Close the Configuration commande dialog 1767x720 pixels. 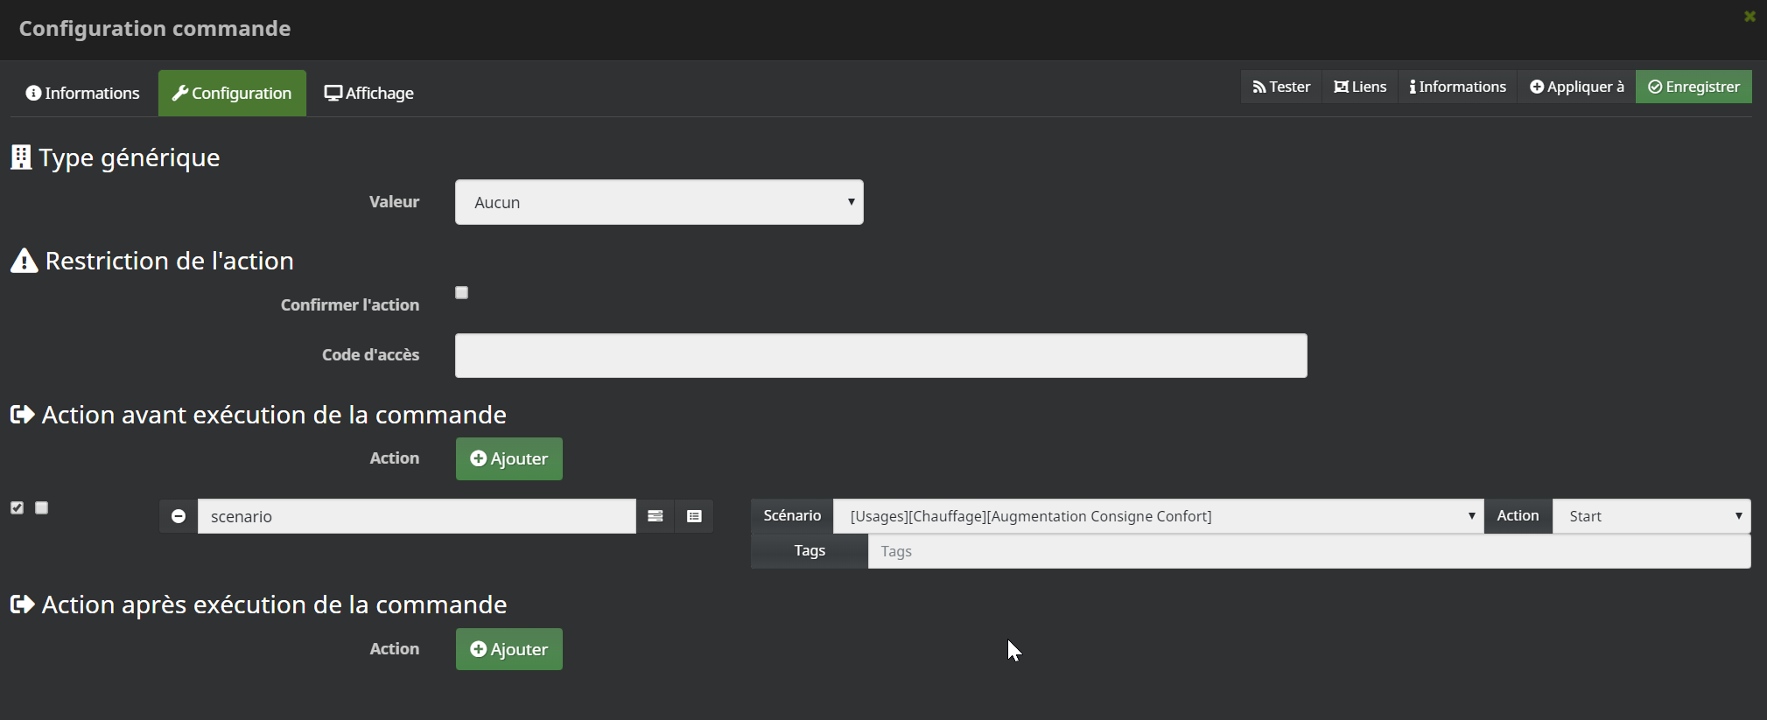1749,17
